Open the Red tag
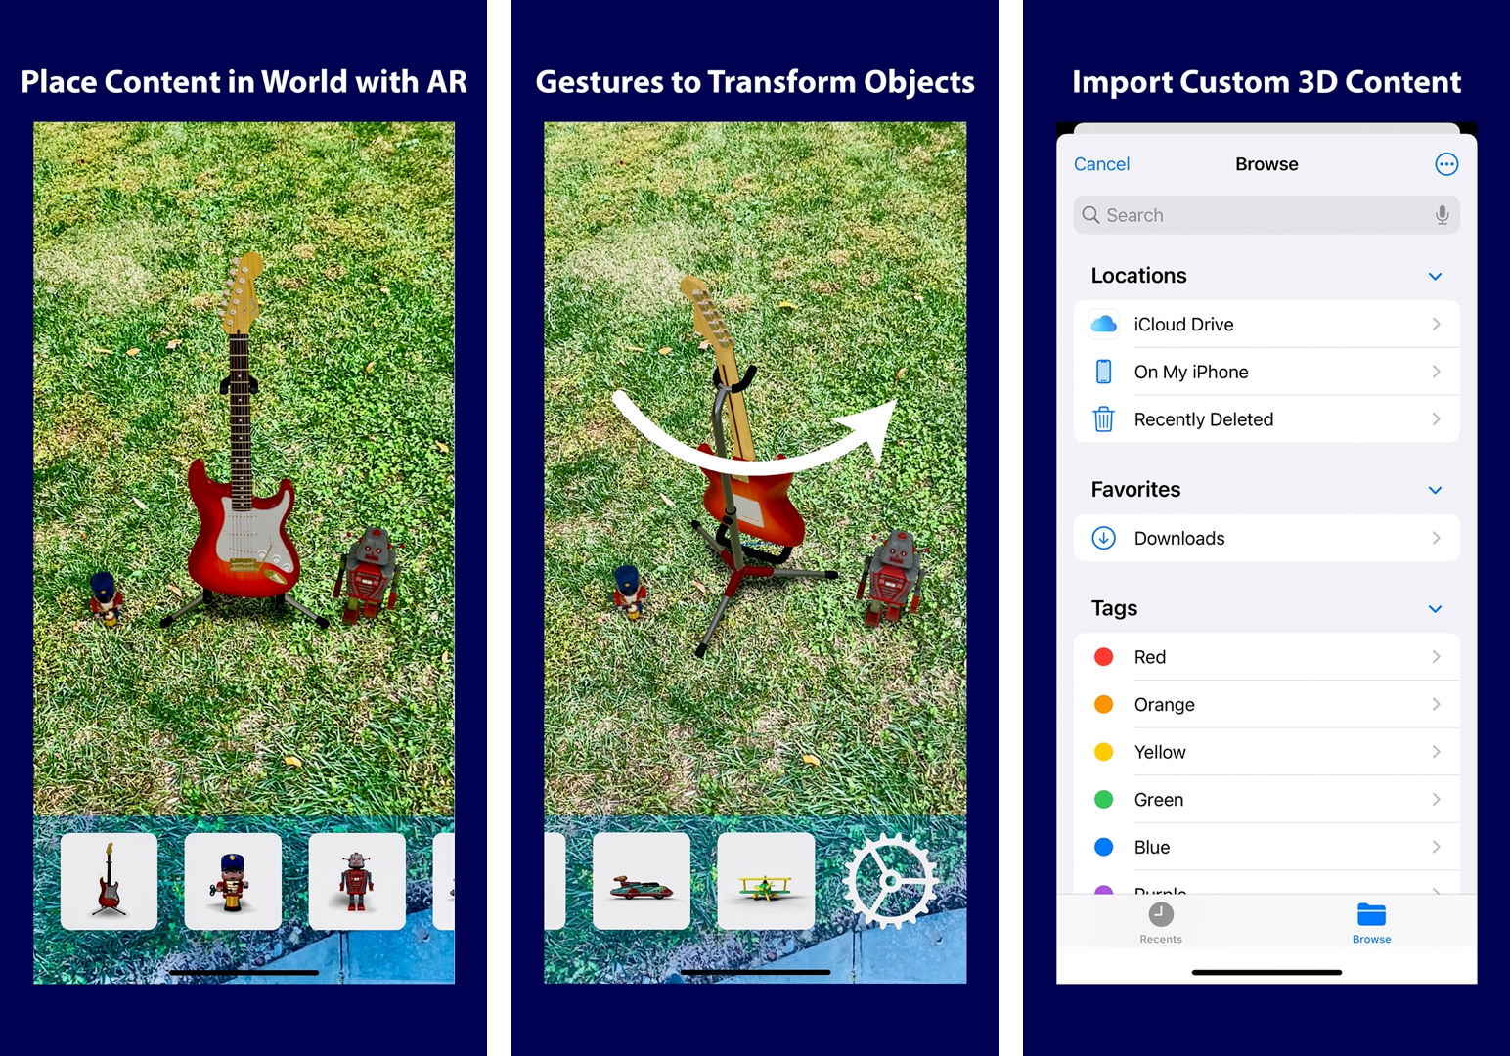 coord(1266,657)
